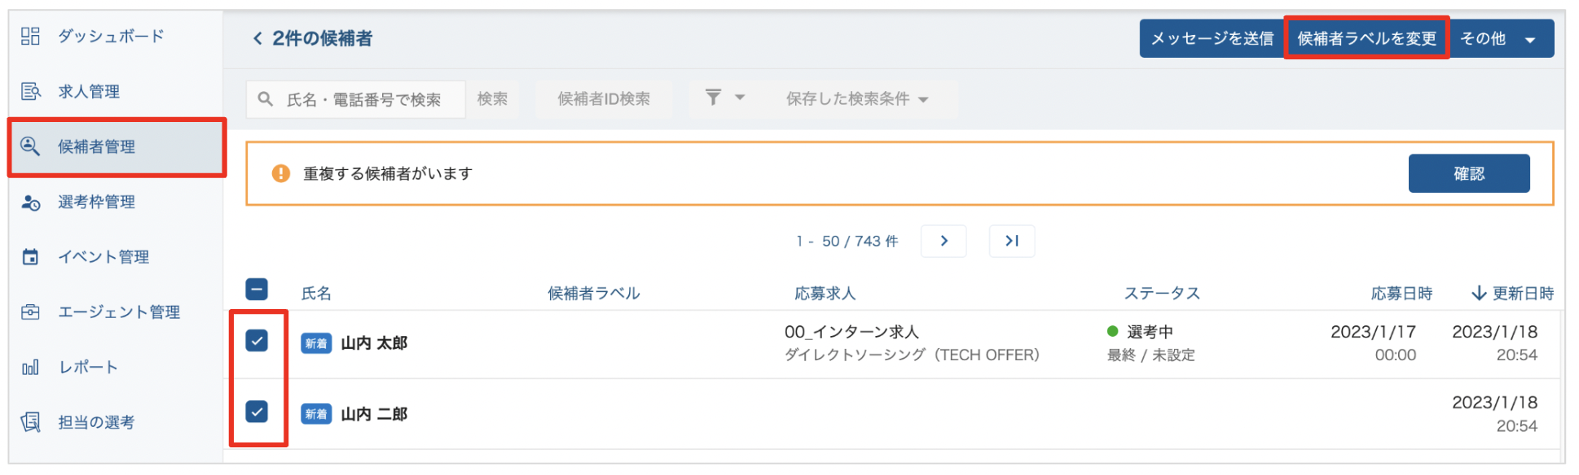This screenshot has width=1579, height=475.
Task: Click the selection frame management person icon
Action: [x=30, y=203]
